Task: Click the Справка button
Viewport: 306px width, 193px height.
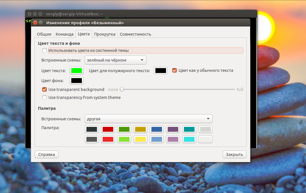Action: coord(47,155)
